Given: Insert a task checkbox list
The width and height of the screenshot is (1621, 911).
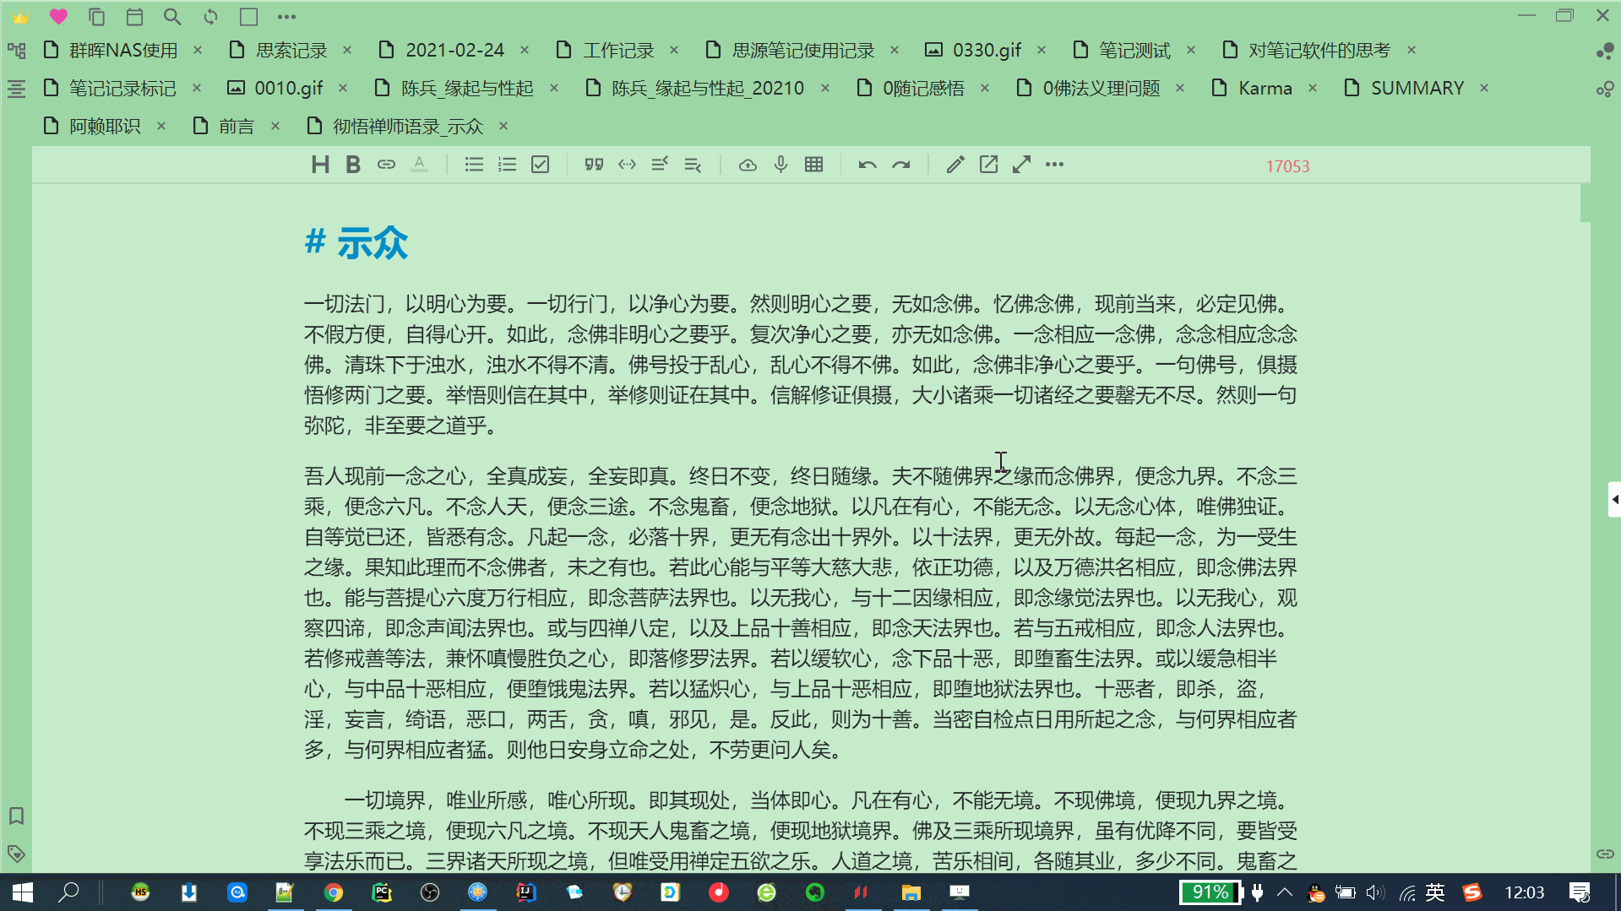Looking at the screenshot, I should [540, 164].
